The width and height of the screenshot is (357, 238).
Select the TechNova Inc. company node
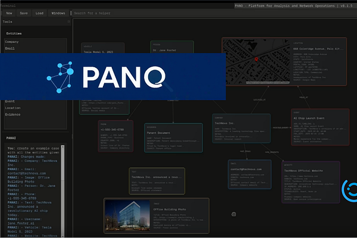[x=242, y=129]
